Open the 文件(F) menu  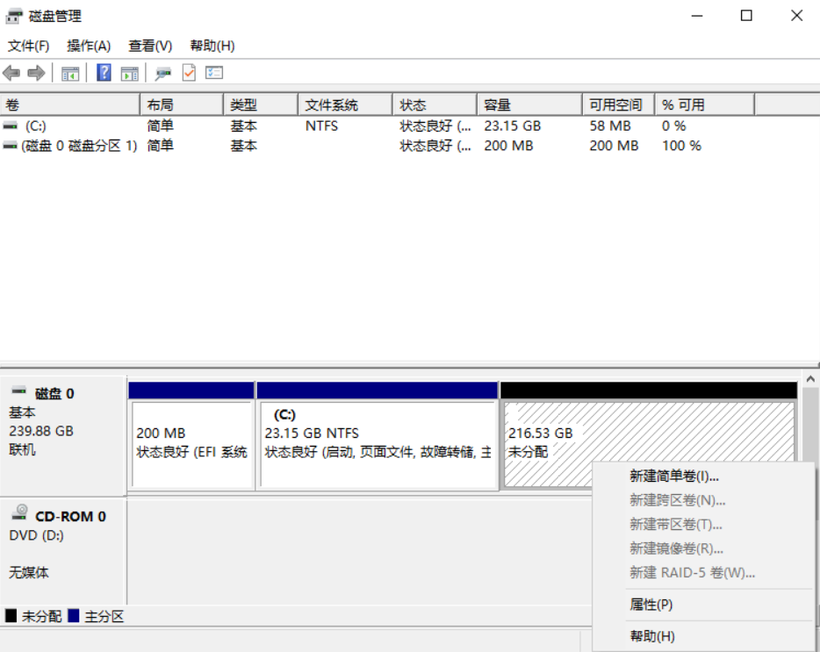(28, 46)
